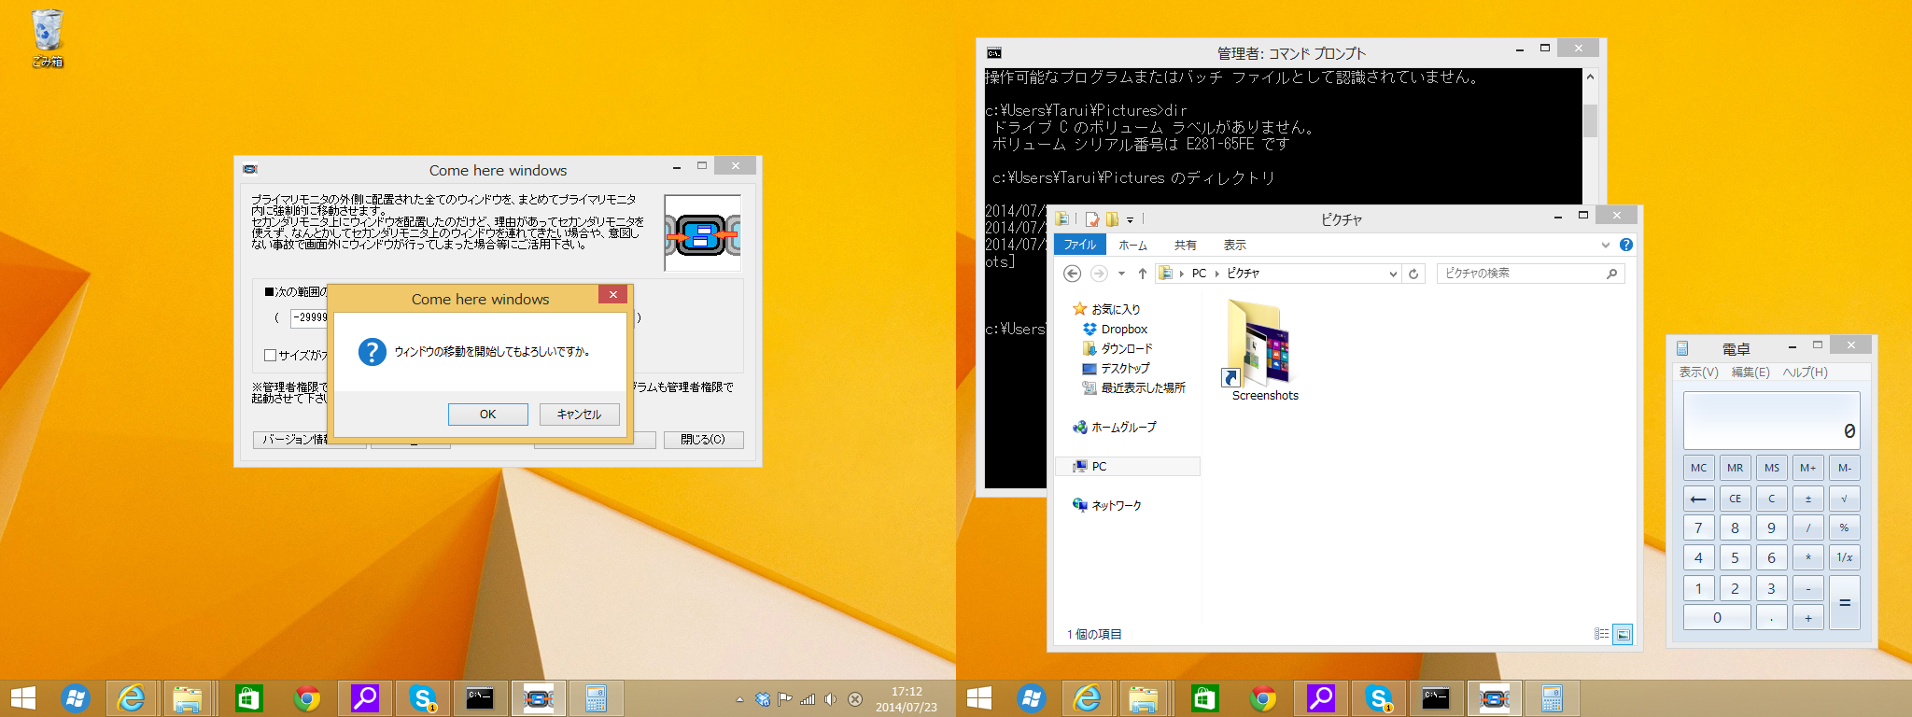Click the calculator 1/x reciprocal button
1912x717 pixels.
pos(1844,557)
